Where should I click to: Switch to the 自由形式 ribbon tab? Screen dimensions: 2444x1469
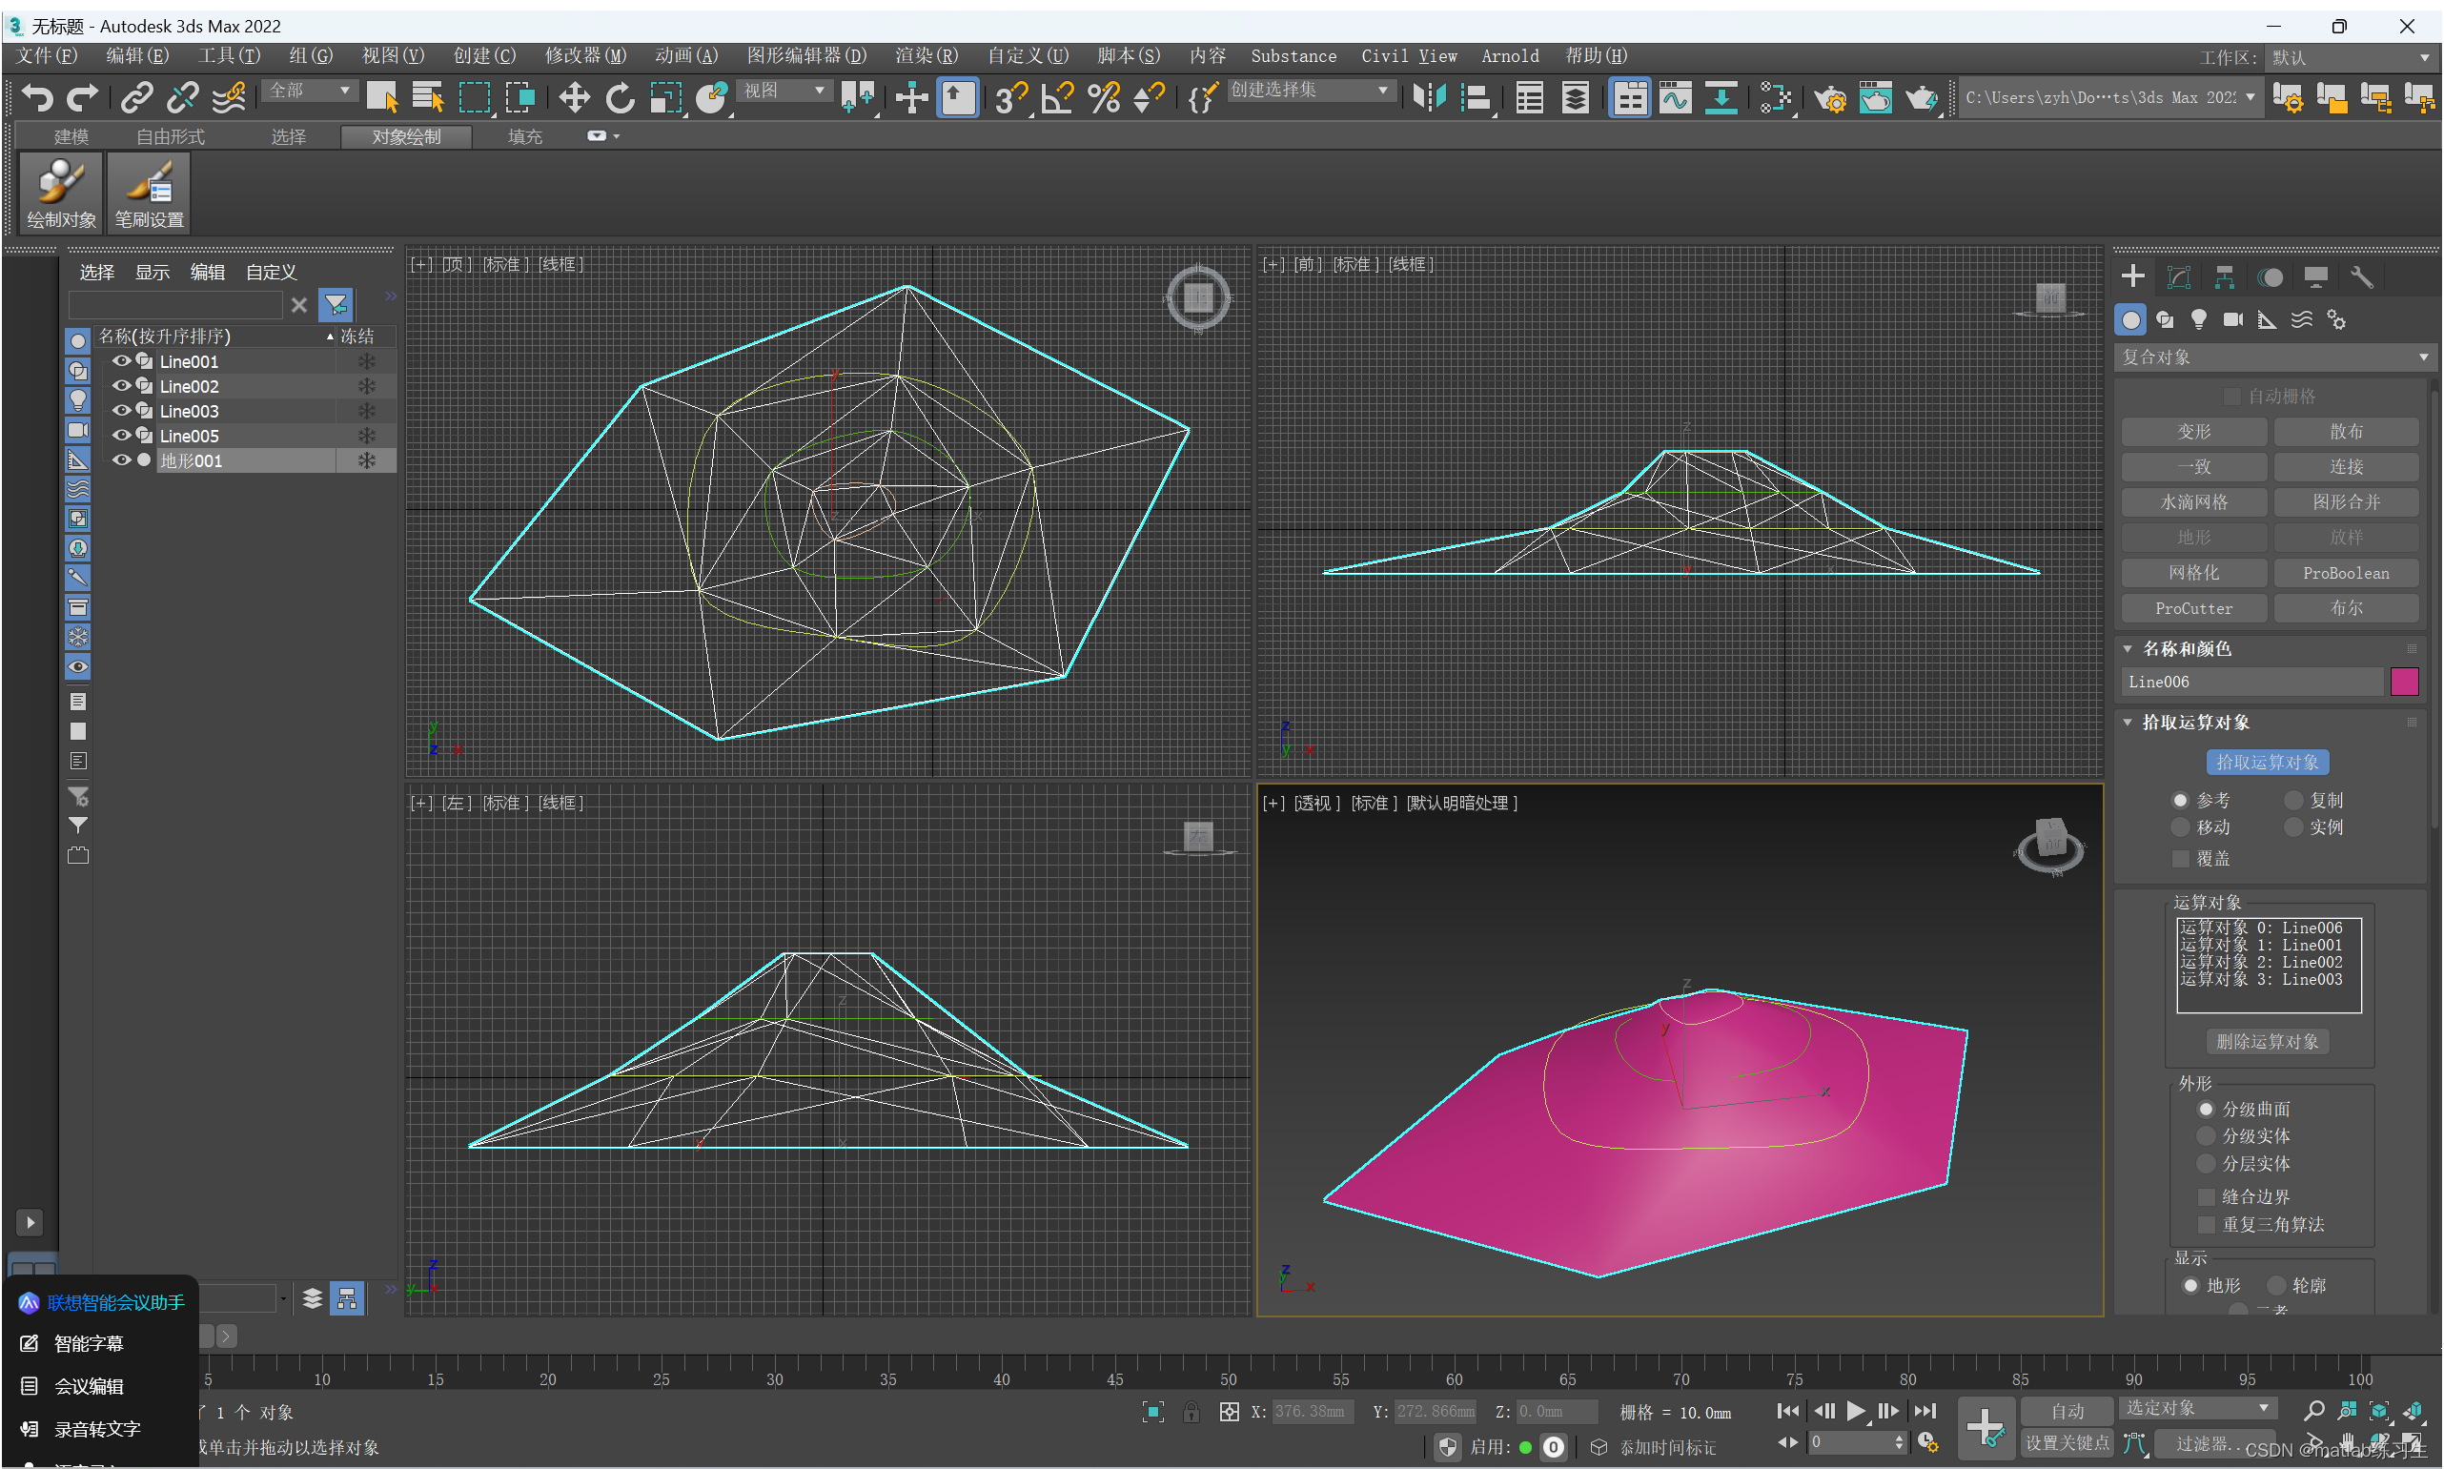pyautogui.click(x=170, y=136)
